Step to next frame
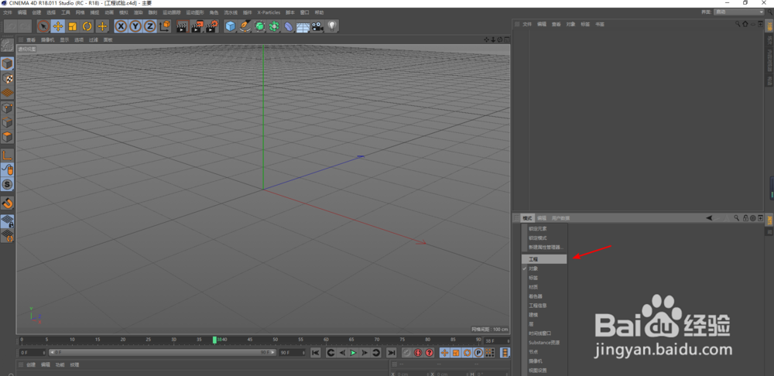This screenshot has height=376, width=774. tap(365, 353)
